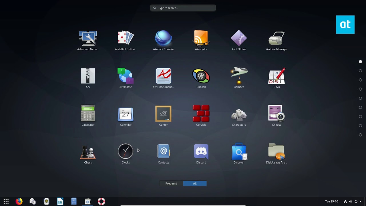Click the 'Cheese' app label
This screenshot has width=366, height=206.
point(277,125)
